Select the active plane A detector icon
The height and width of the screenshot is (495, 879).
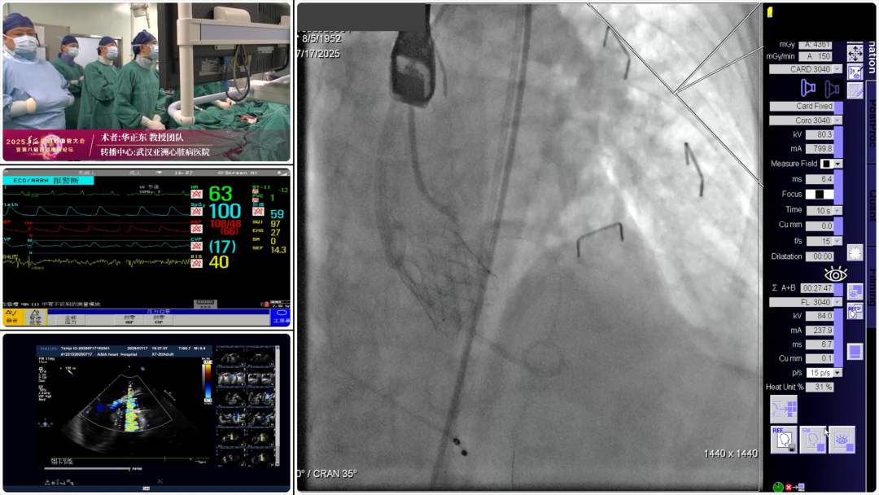click(x=808, y=88)
